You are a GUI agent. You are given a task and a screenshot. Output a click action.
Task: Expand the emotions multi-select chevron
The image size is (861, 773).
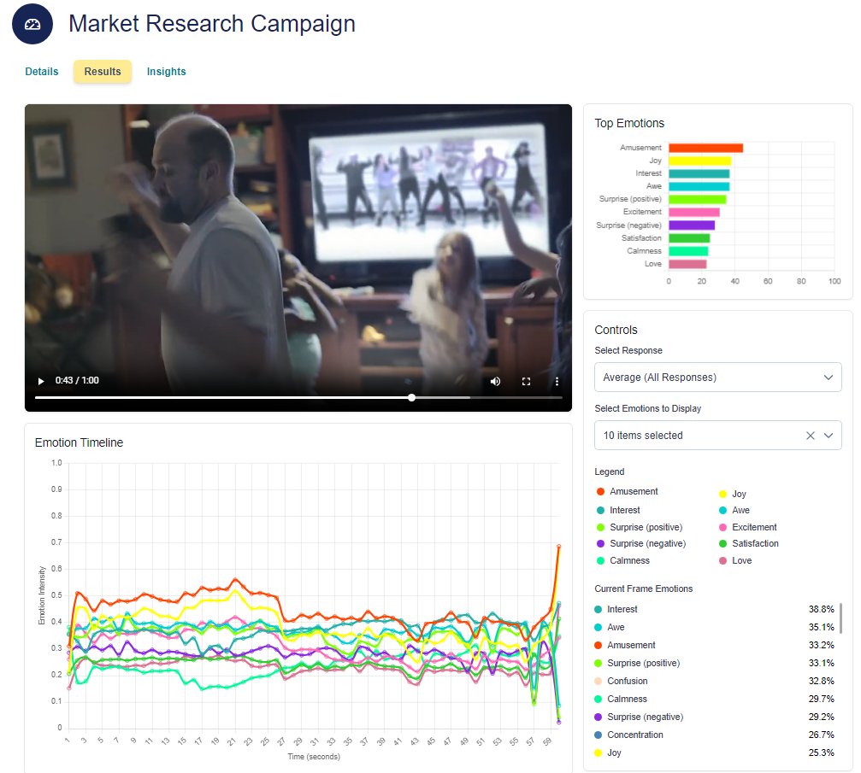829,436
